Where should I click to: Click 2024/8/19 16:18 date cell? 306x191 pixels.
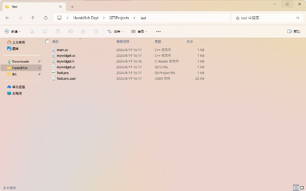click(129, 61)
